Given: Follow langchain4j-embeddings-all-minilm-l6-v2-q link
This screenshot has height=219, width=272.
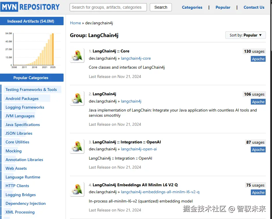Looking at the screenshot, I should 160,192.
